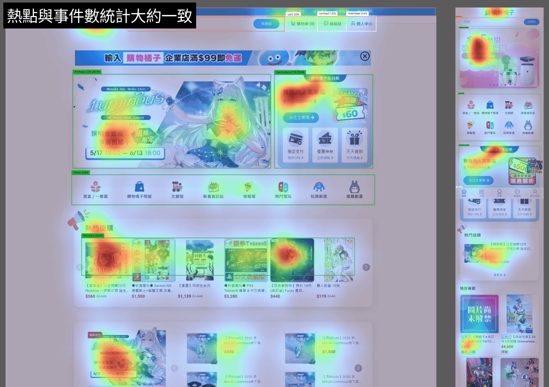The image size is (549, 387).
Task: Click the desktop 找商品 search button
Action: [x=266, y=24]
